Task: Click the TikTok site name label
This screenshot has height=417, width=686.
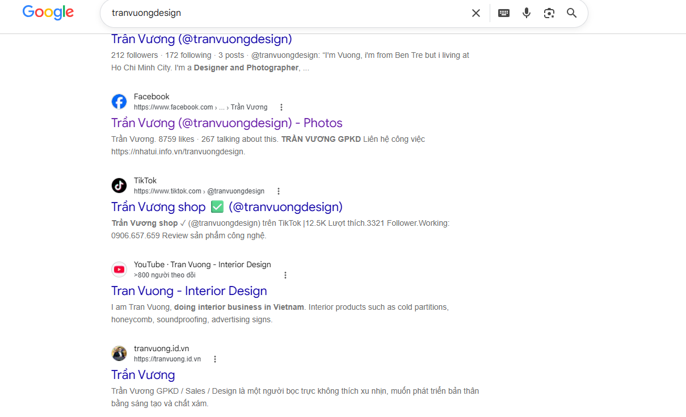Action: (x=145, y=180)
